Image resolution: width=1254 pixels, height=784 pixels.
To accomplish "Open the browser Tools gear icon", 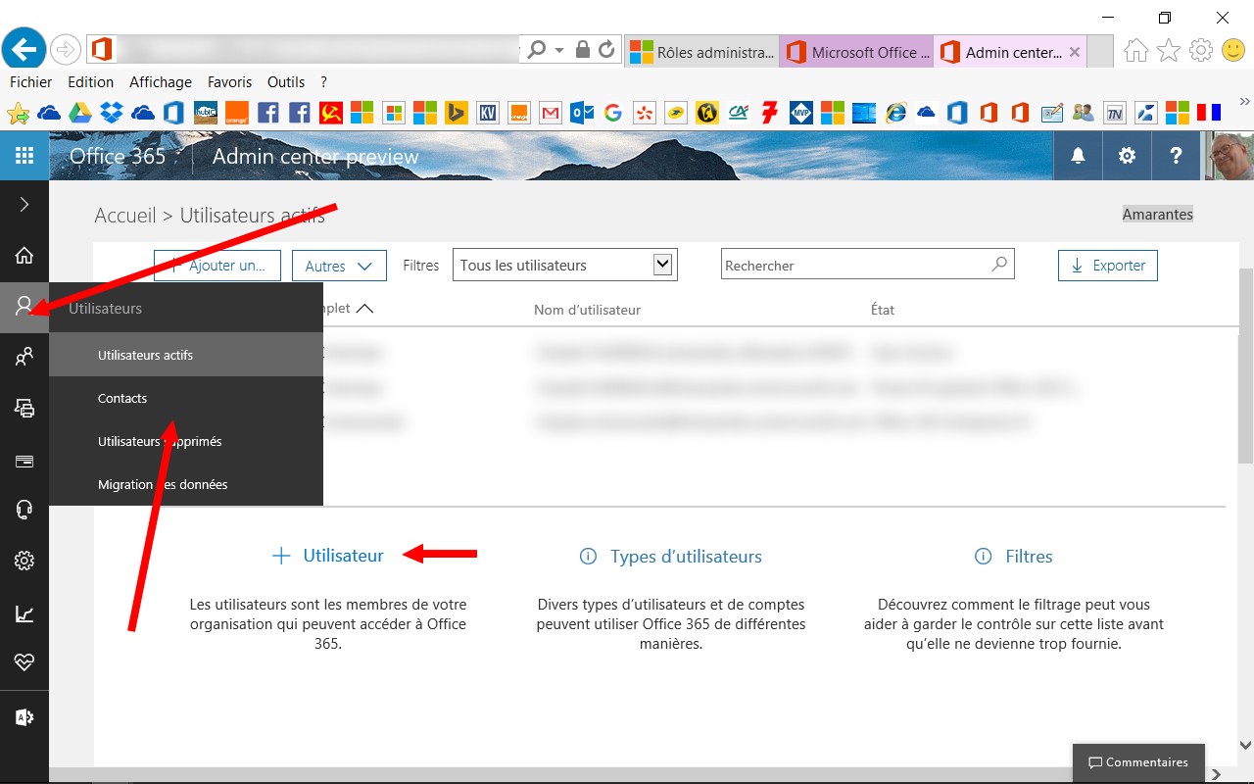I will pos(1201,50).
